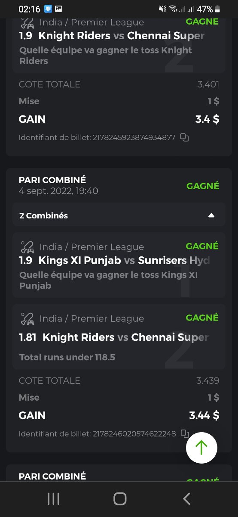
Task: Open Android recent apps button
Action: click(53, 499)
